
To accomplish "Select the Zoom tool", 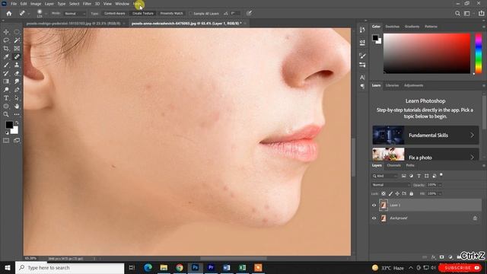I will coord(6,114).
